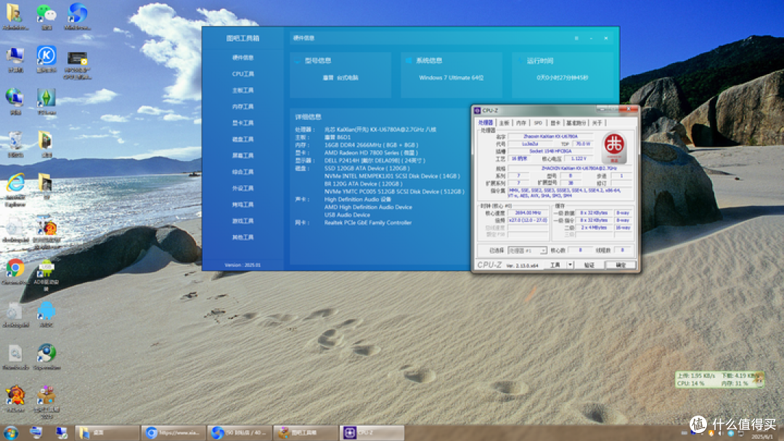This screenshot has width=784, height=441.
Task: Click the 型号信息 card in the toolbox
Action: [340, 75]
